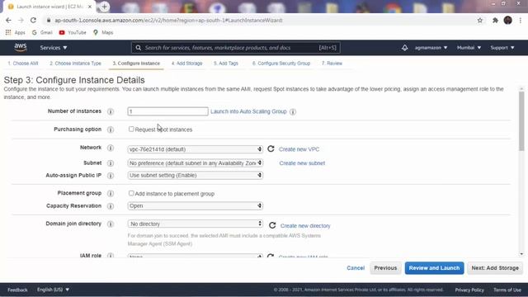
Task: Open the Apps bookmark shortcut
Action: [16, 33]
